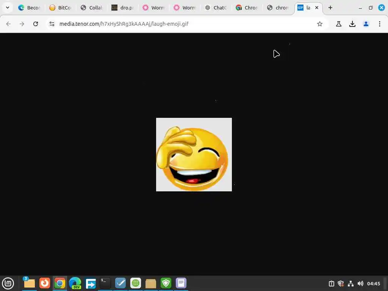
Task: Open the Linux Mint start menu
Action: [x=8, y=283]
